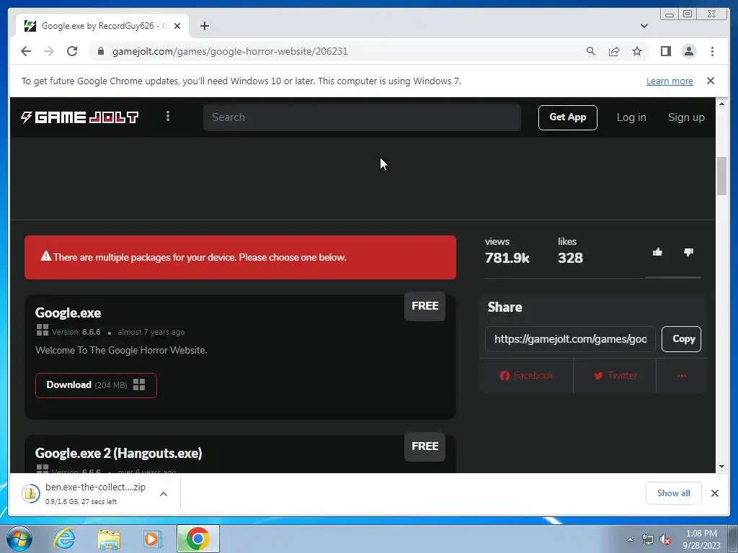Share this page icon in address bar

614,51
